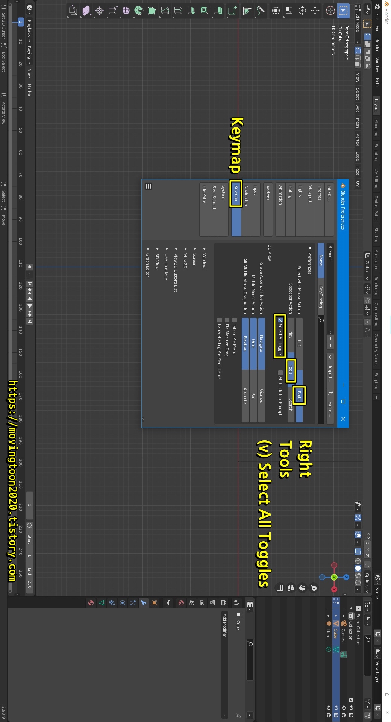This screenshot has width=391, height=722.
Task: Collapse the Preferences keymap section
Action: coord(310,260)
